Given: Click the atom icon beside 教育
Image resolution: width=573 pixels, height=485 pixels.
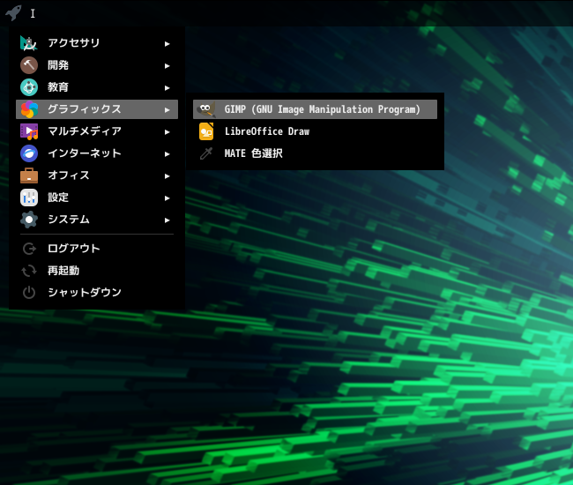Looking at the screenshot, I should 29,87.
